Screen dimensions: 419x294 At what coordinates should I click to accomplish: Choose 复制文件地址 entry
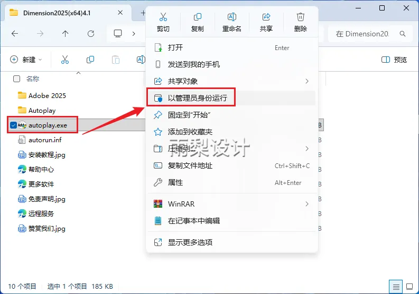tap(232, 165)
